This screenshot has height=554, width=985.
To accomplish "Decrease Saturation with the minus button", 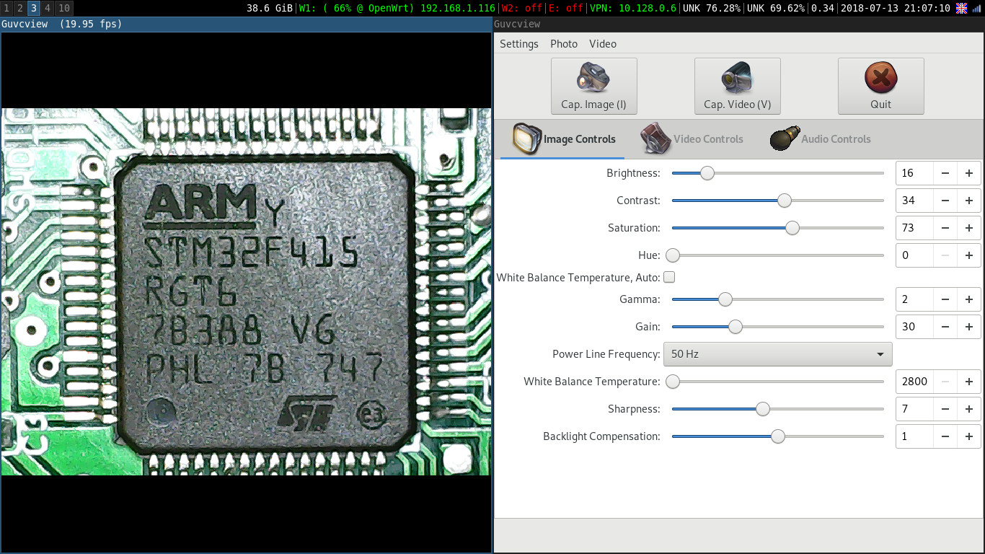I will tap(945, 228).
